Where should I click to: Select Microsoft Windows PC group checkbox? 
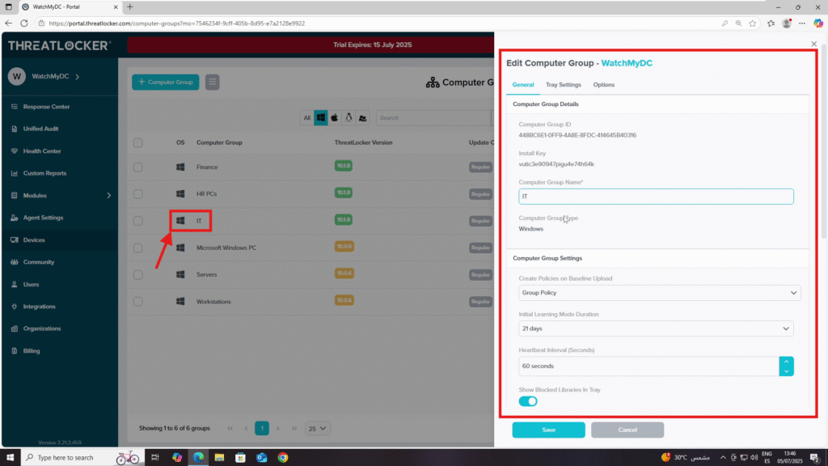coord(137,248)
